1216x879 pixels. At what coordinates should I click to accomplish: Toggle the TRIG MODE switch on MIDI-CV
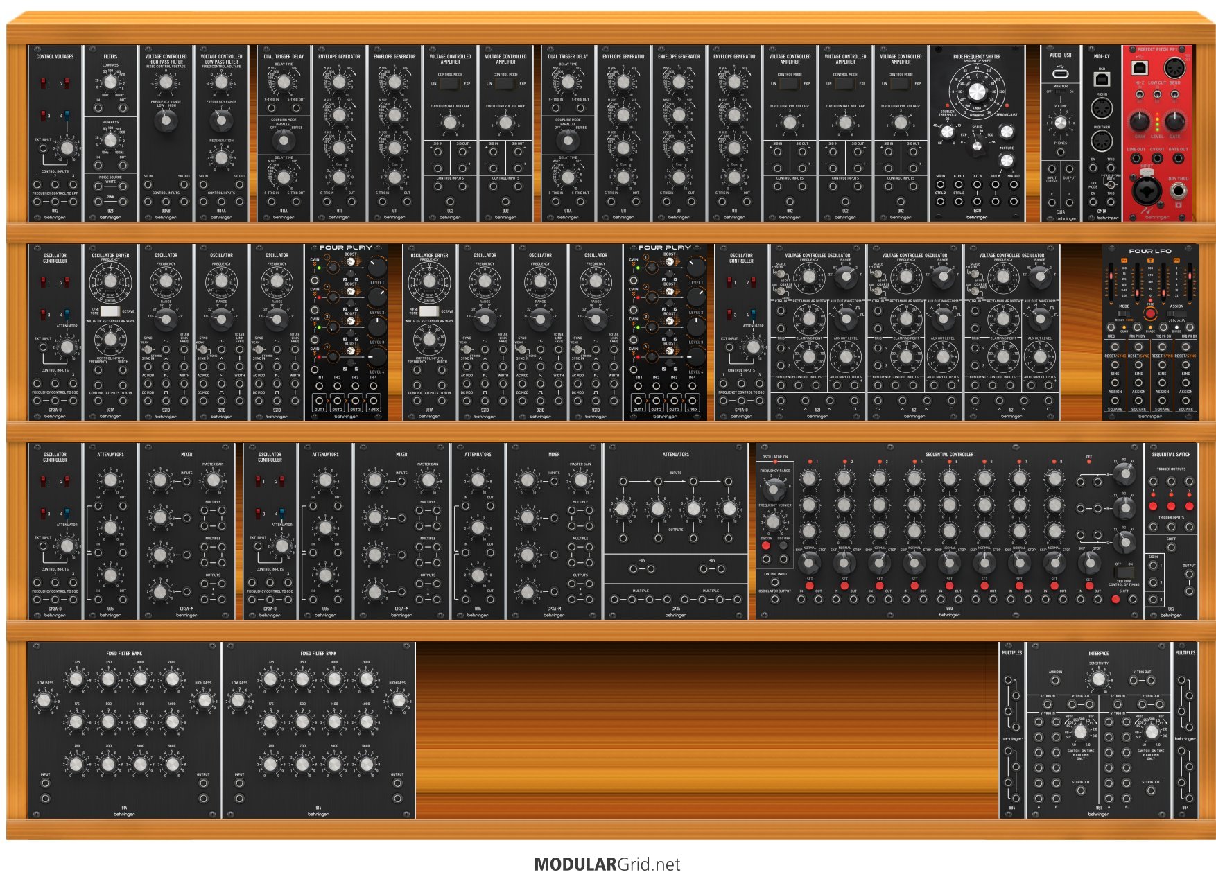[x=1111, y=184]
